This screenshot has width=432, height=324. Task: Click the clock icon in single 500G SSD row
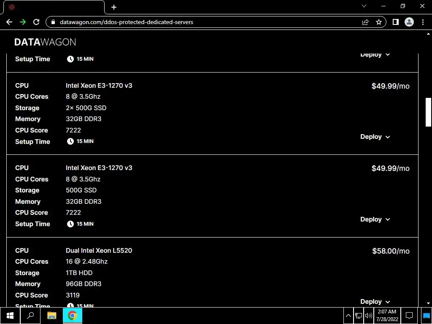(70, 224)
